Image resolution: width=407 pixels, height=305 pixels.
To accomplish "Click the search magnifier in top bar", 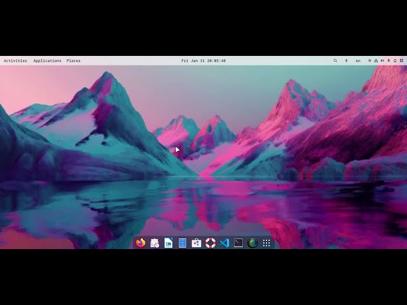I will [x=335, y=61].
